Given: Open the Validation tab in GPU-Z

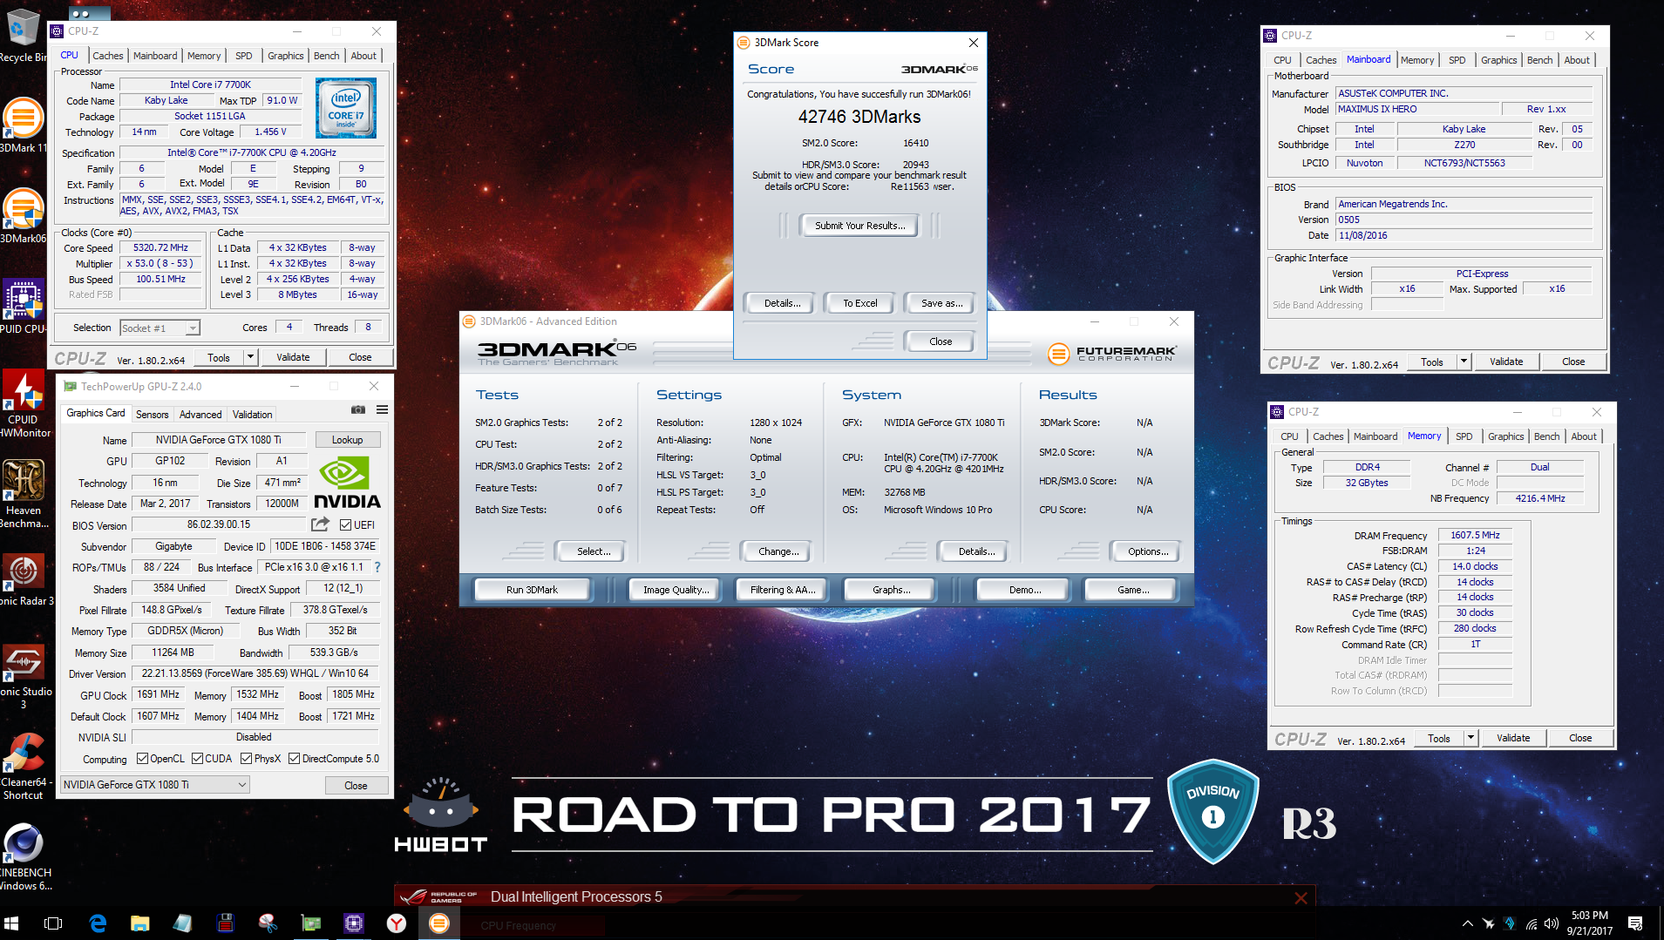Looking at the screenshot, I should point(252,415).
